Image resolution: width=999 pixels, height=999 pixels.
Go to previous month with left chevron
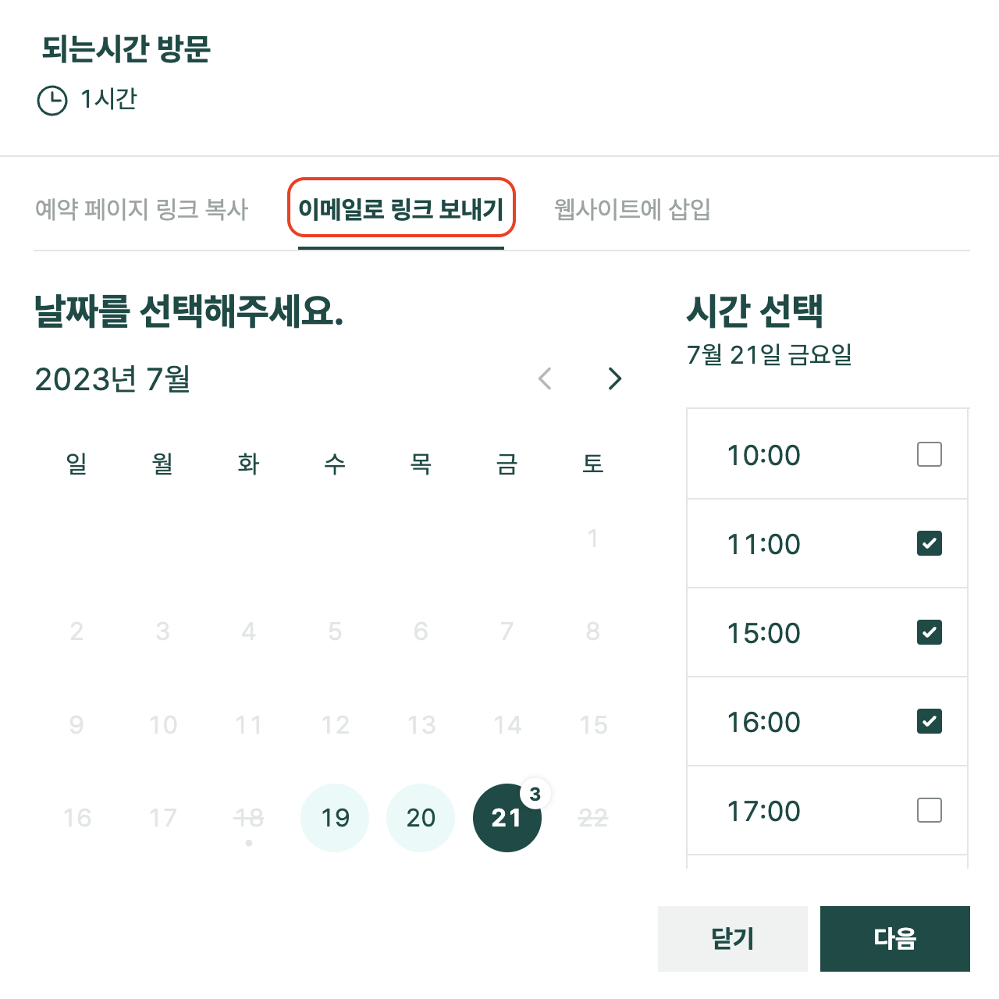coord(545,379)
